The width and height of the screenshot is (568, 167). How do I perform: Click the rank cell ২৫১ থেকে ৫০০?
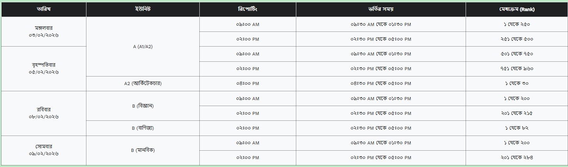516,39
